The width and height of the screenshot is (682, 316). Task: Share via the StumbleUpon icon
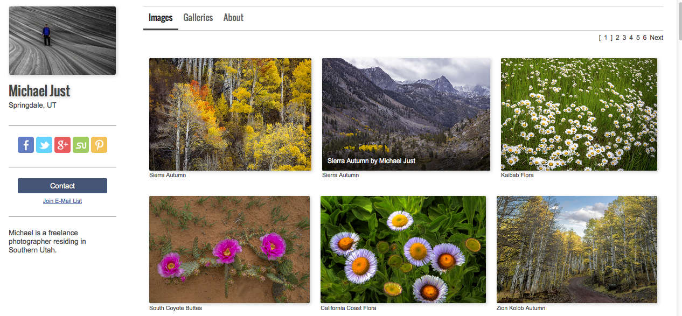tap(81, 145)
